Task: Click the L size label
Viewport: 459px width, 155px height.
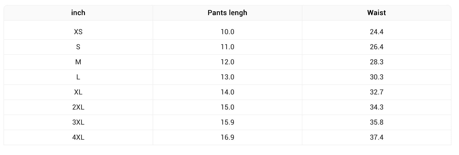Action: (78, 77)
